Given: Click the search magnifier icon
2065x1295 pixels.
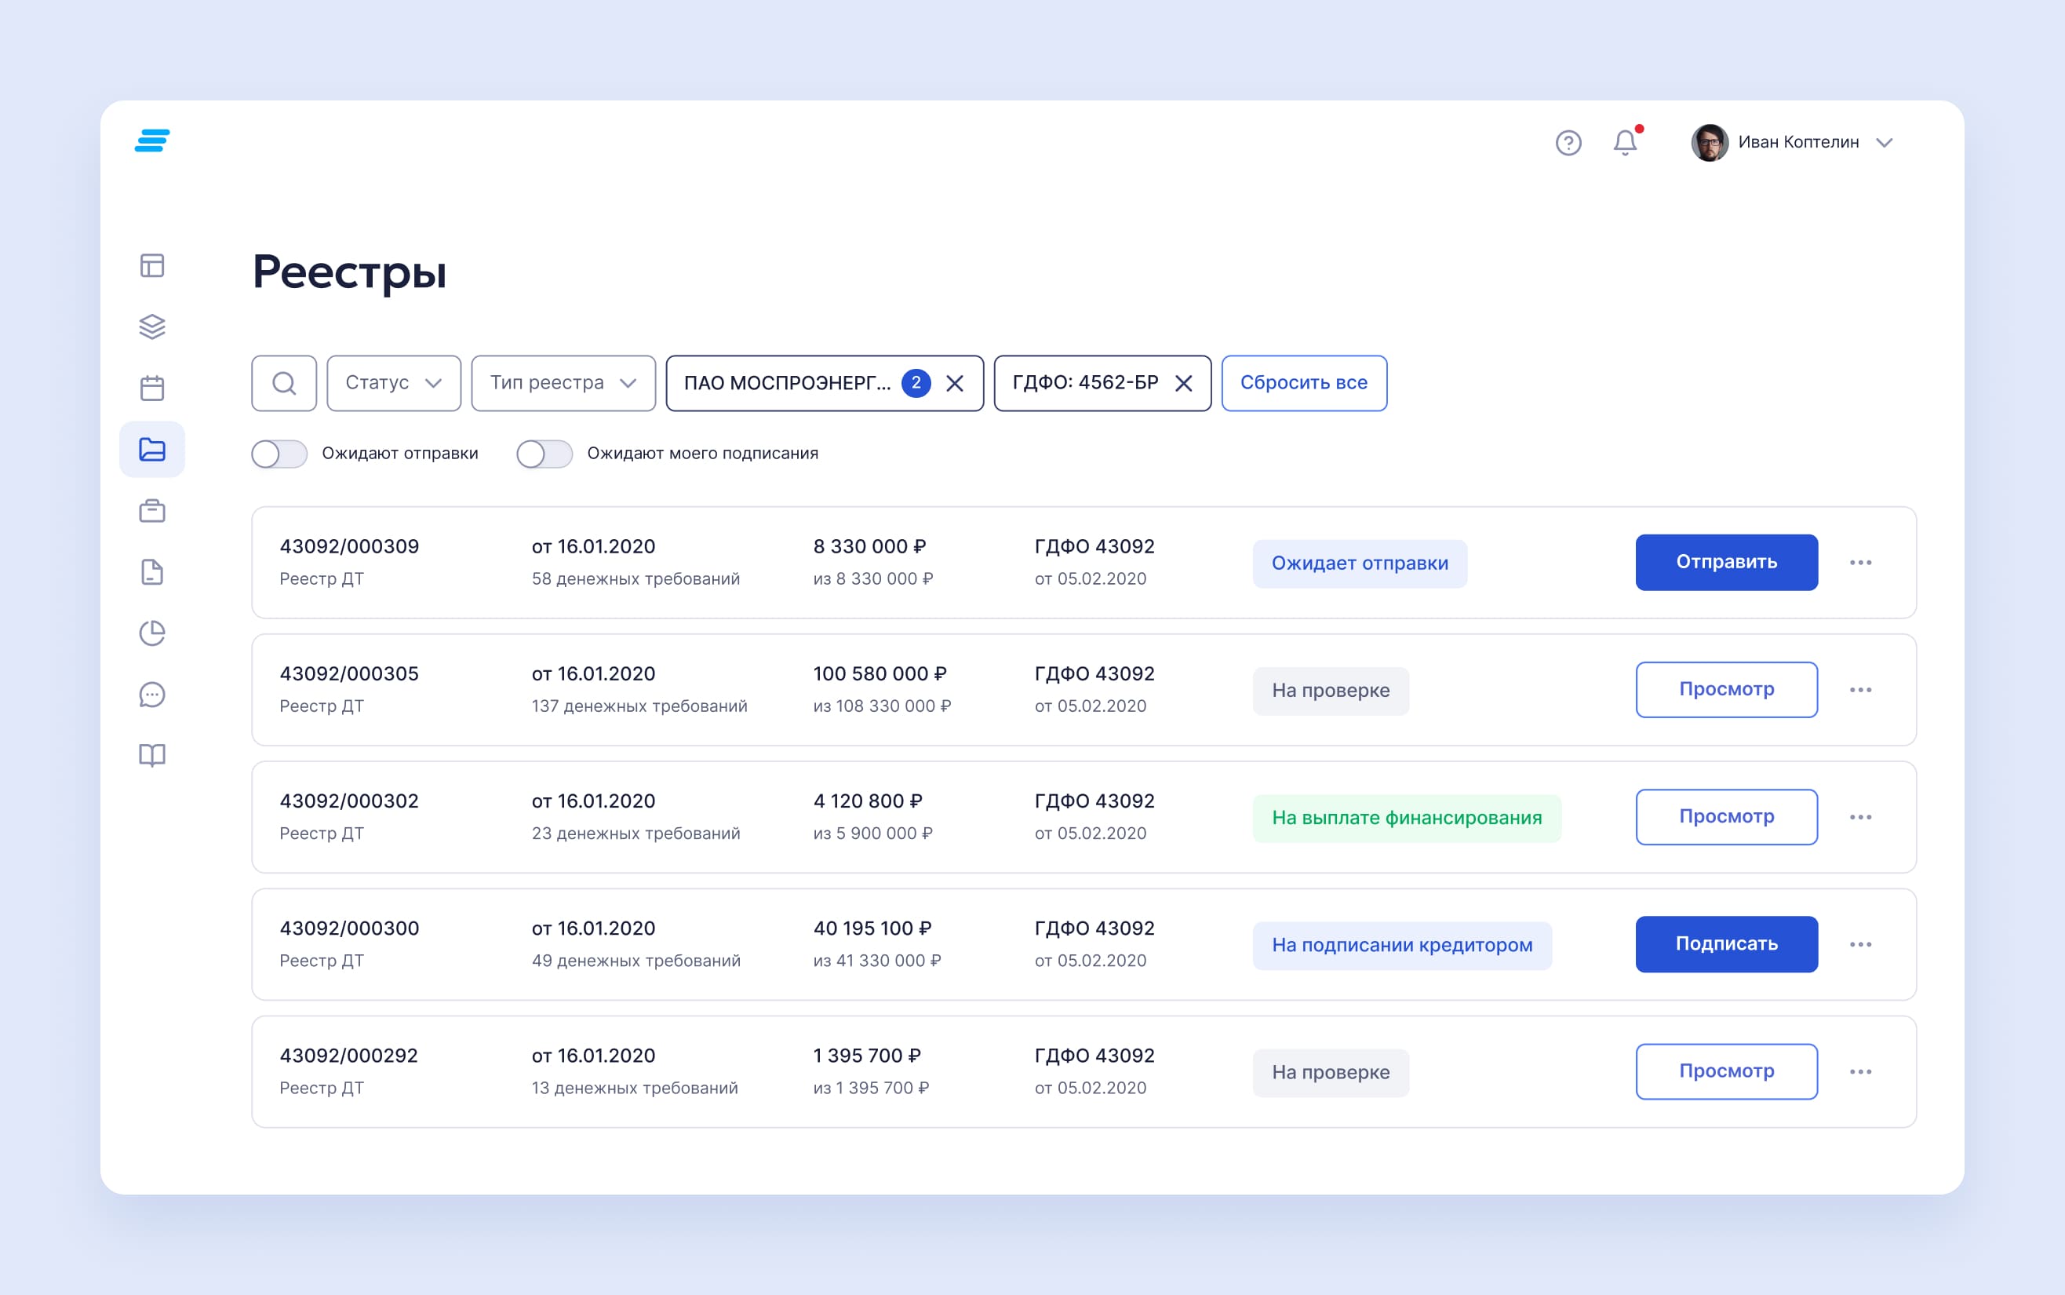Looking at the screenshot, I should [x=284, y=383].
